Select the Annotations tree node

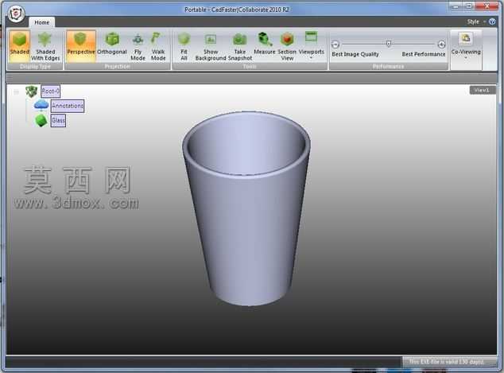pyautogui.click(x=68, y=106)
